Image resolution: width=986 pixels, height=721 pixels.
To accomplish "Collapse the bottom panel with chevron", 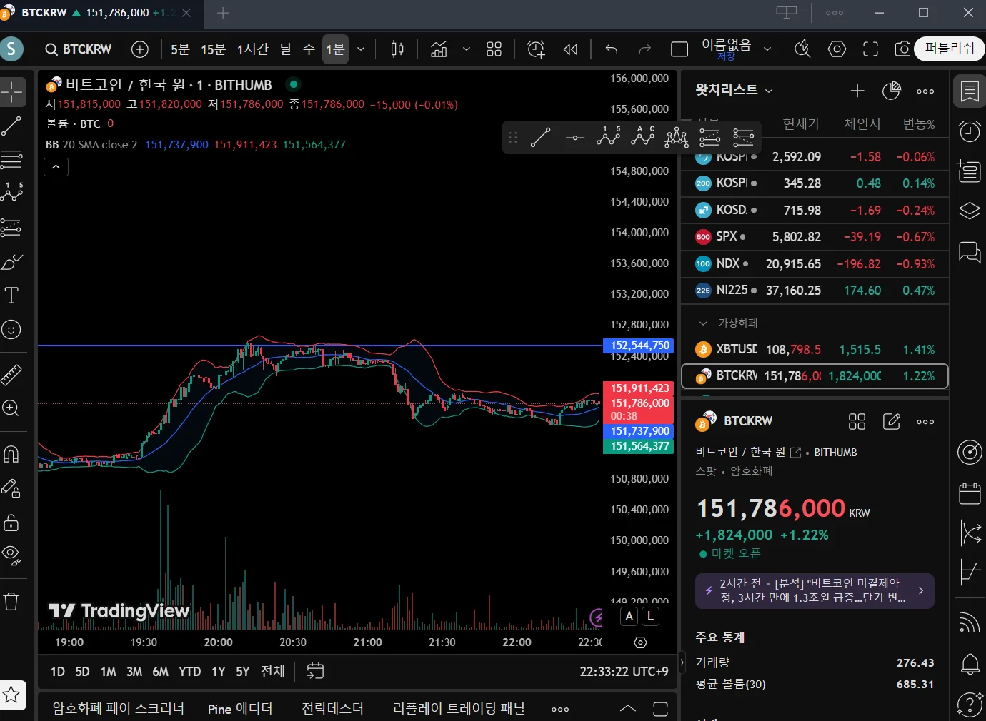I will click(627, 709).
